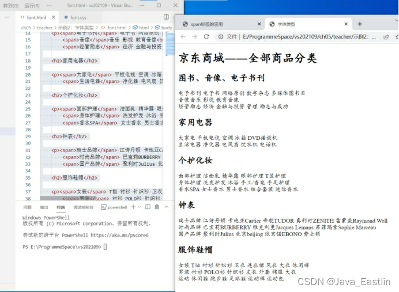Close the 字体类型 browser tab

click(x=346, y=24)
